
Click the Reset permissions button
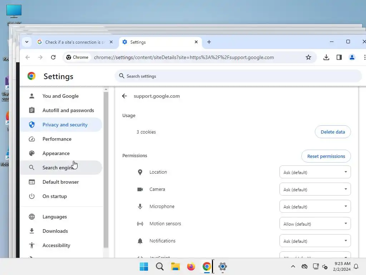[x=326, y=156]
